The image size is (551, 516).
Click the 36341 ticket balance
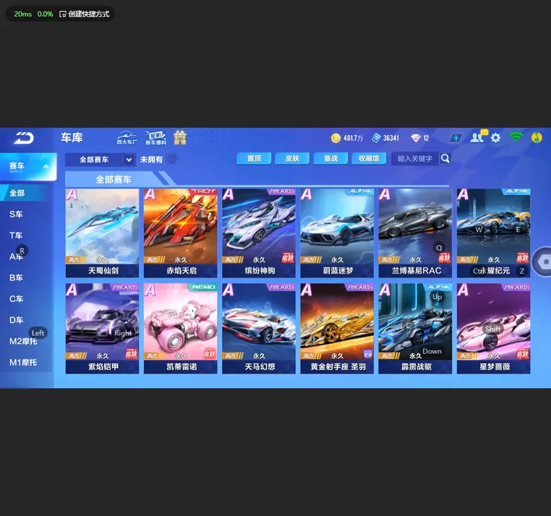click(391, 138)
